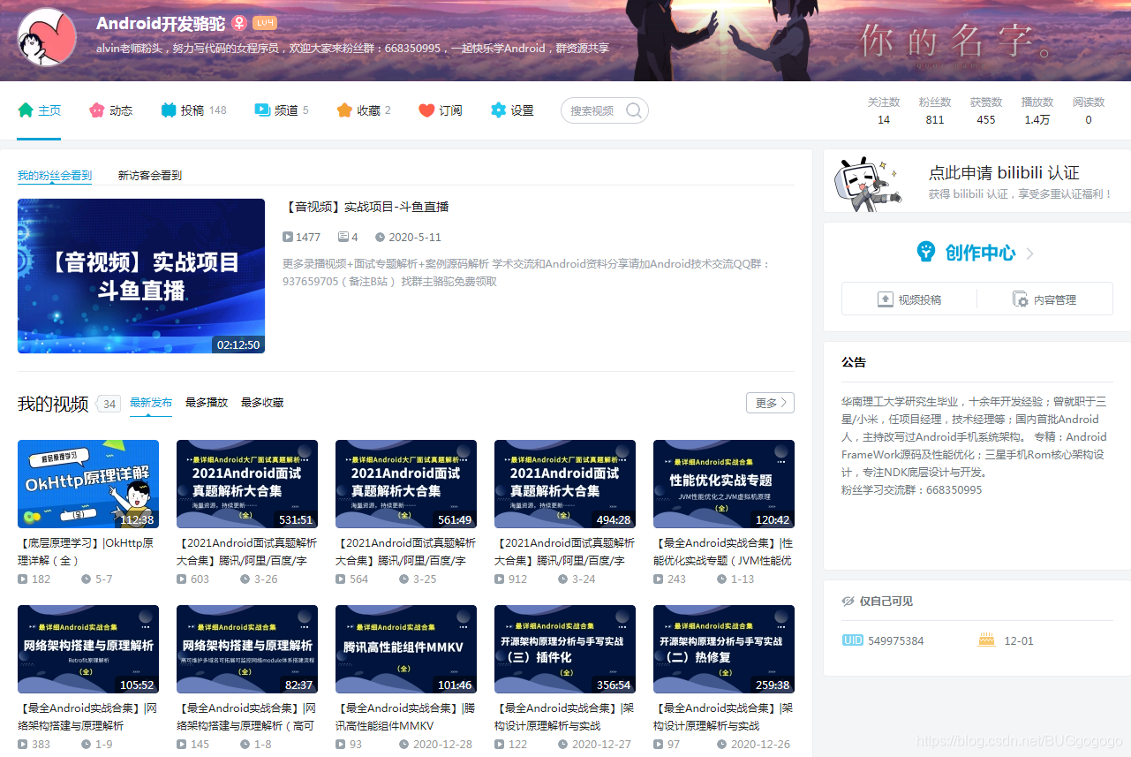Click the pink gender icon beside username
The height and width of the screenshot is (757, 1131).
pos(238,23)
